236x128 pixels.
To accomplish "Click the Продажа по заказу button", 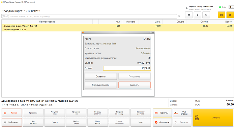I will coord(119,113).
